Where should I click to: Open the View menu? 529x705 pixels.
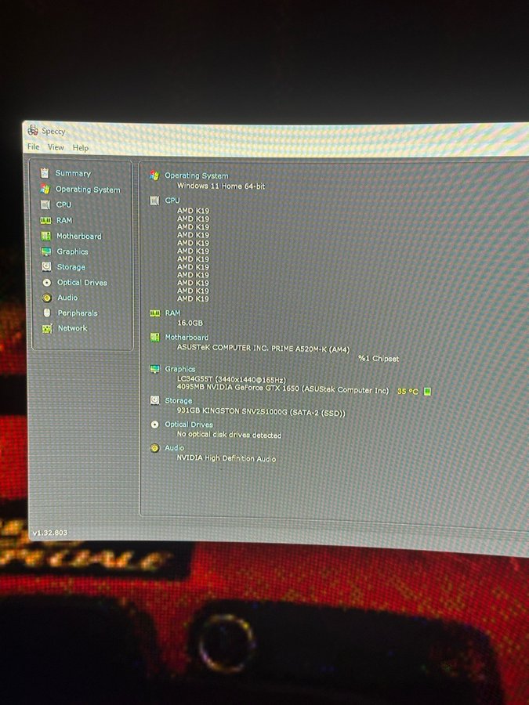click(56, 147)
